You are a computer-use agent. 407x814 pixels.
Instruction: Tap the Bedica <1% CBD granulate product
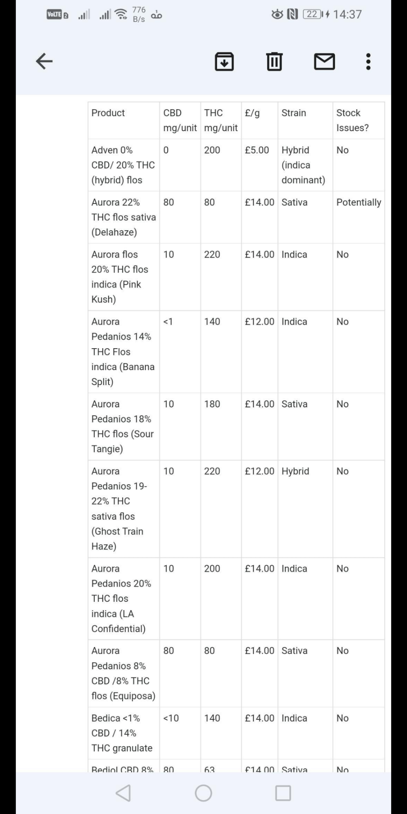coord(122,733)
